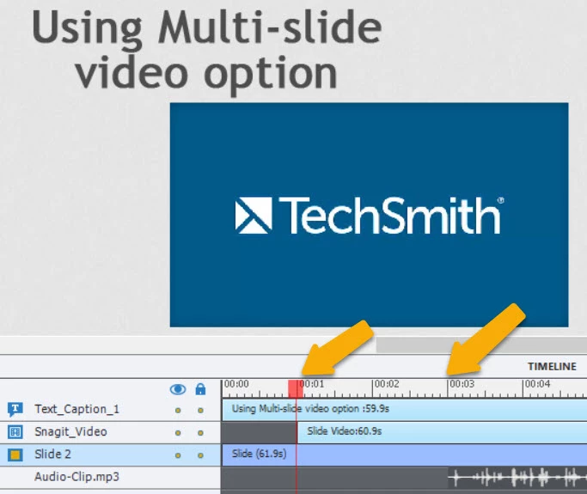
Task: Toggle lock dot for Snagit_Video
Action: (x=200, y=433)
